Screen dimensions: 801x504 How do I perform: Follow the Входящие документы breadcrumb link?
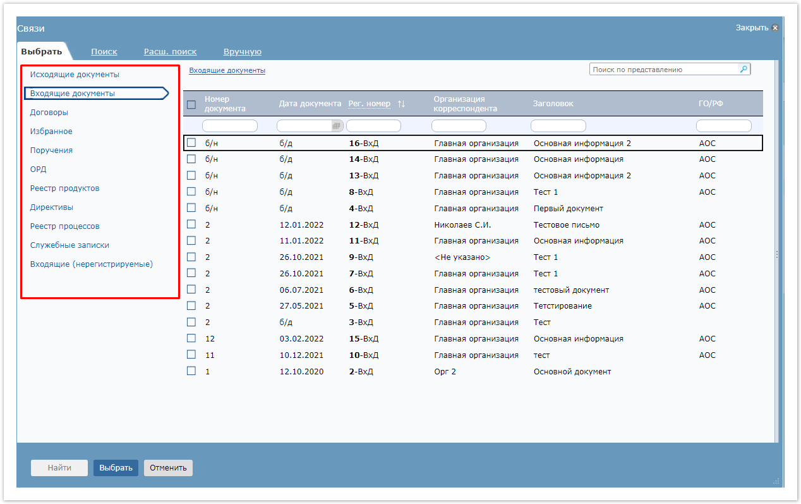227,70
